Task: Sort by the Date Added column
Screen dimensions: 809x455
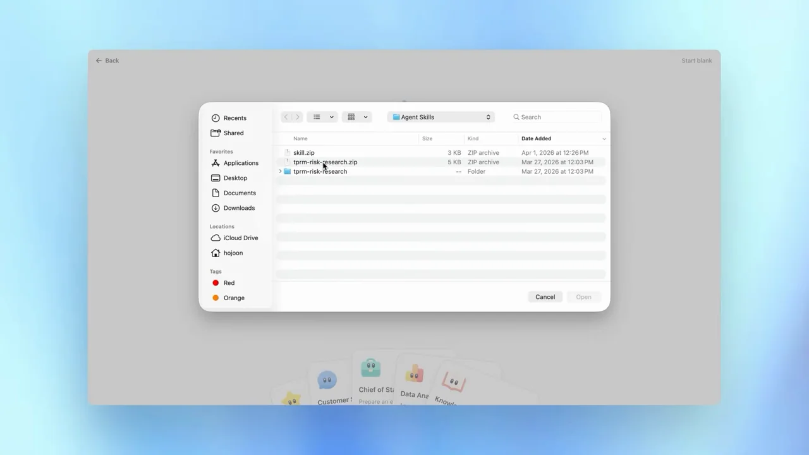Action: click(x=536, y=138)
